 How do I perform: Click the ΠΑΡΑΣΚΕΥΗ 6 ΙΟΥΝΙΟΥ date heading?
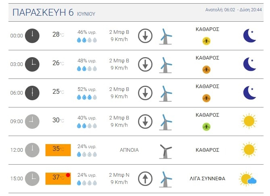tap(54, 13)
